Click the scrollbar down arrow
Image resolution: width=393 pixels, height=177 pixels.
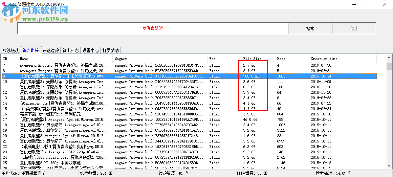tap(389, 166)
